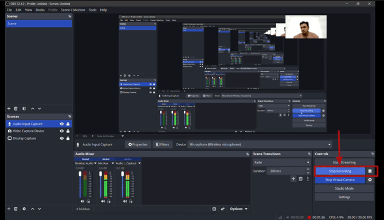Move the scene up with the arrow
The image size is (384, 220).
(x=33, y=108)
